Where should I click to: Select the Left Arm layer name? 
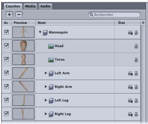coord(62,73)
